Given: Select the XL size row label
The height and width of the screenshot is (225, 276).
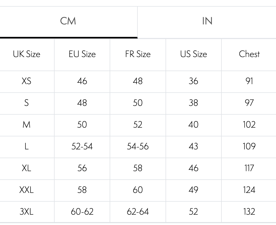Looking at the screenshot, I should (26, 168).
